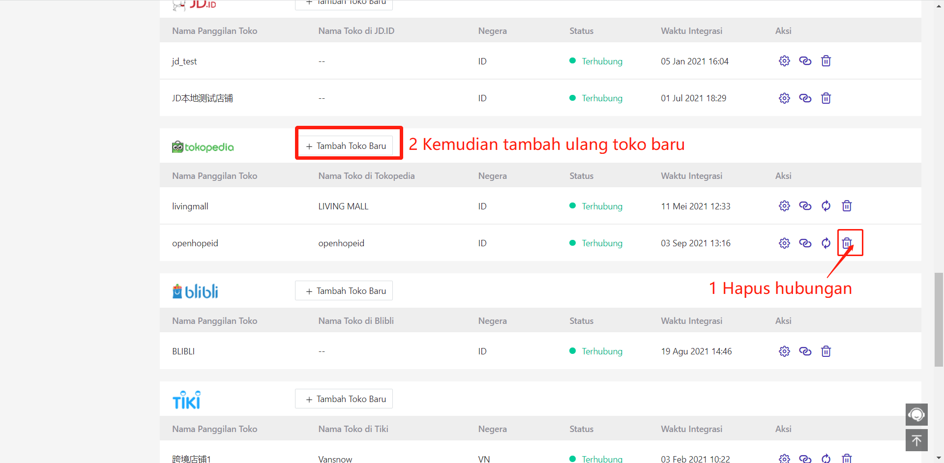Click the sync icon for openhopeid store
This screenshot has height=463, width=944.
(x=826, y=243)
